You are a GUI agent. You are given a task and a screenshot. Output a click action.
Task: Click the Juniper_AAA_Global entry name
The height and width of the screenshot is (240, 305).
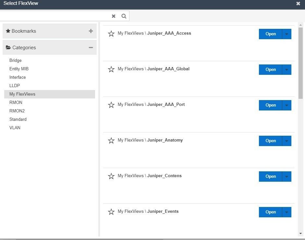168,69
